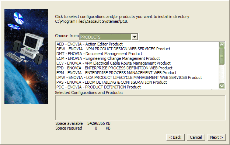The height and width of the screenshot is (145, 230).
Task: Click the < Back button
Action: [175, 137]
